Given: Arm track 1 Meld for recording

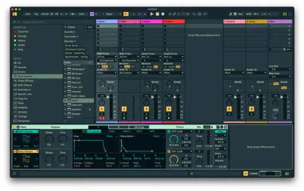Looking at the screenshot, I should coord(102,118).
